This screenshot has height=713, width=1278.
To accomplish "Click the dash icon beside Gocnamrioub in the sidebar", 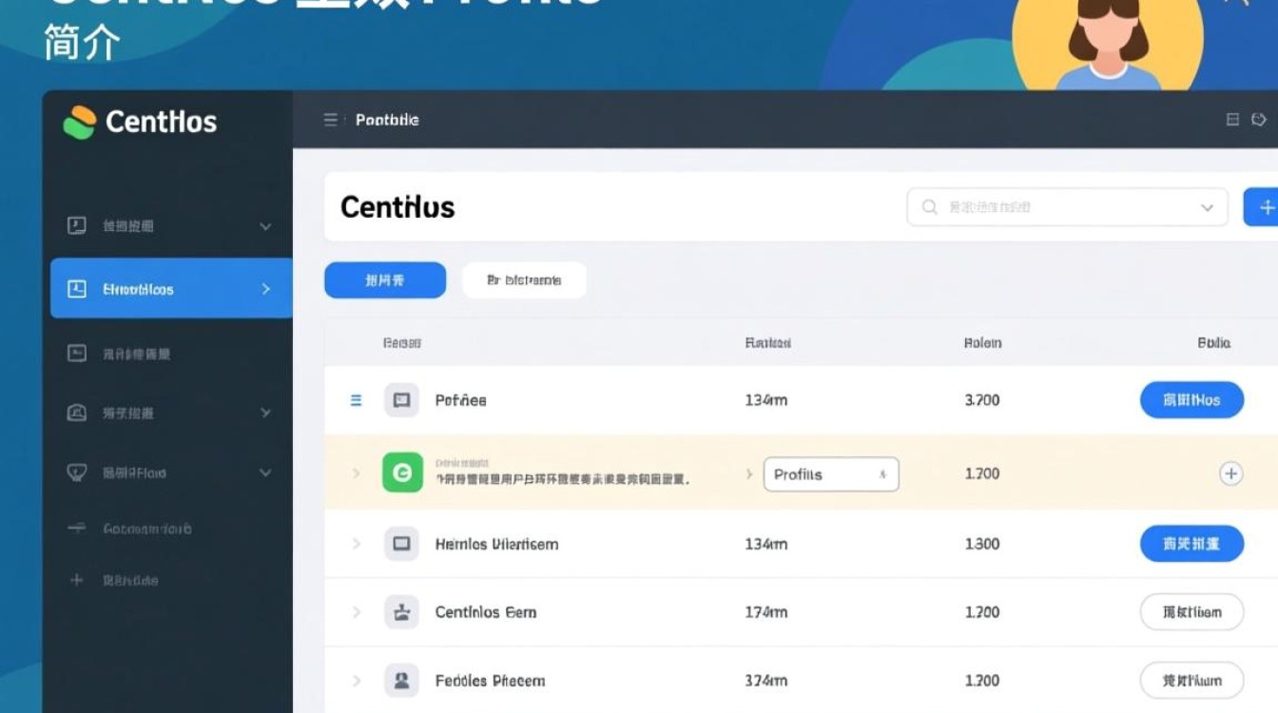I will click(x=77, y=529).
